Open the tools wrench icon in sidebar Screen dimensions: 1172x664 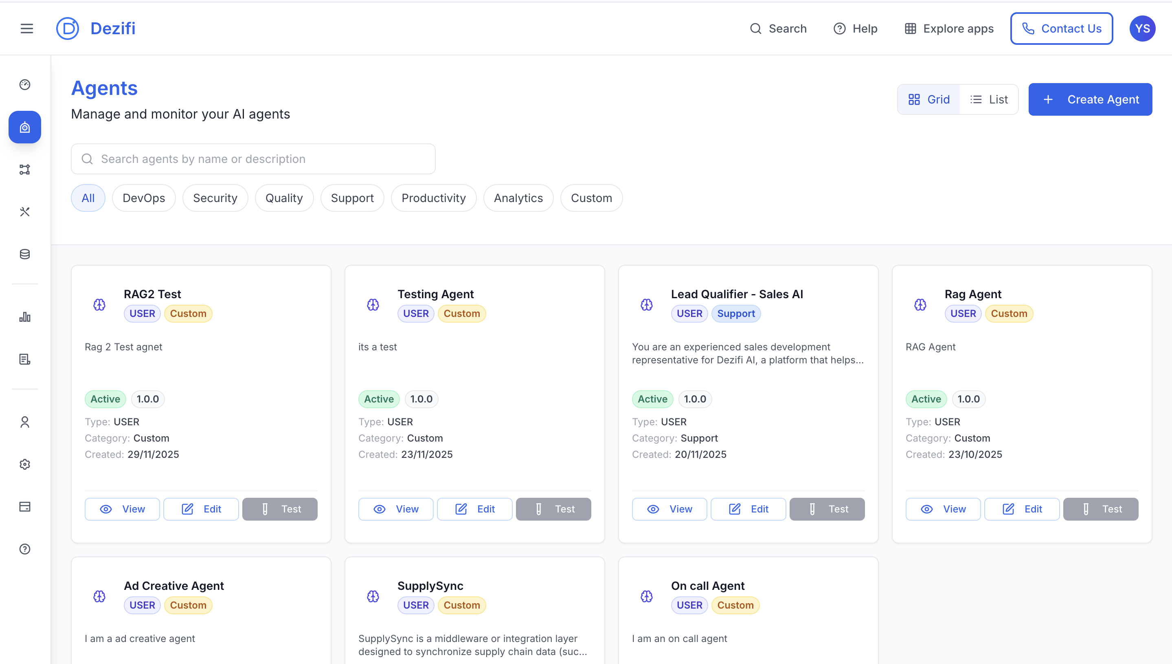[24, 211]
